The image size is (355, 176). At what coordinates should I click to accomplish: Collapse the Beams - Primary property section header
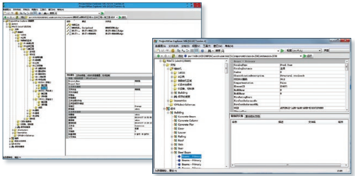click(x=232, y=61)
